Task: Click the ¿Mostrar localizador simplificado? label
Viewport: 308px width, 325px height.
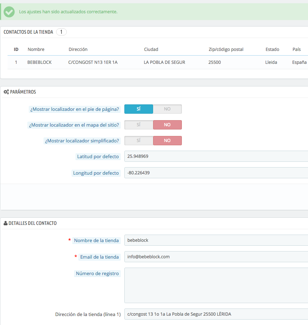Action: (x=82, y=141)
